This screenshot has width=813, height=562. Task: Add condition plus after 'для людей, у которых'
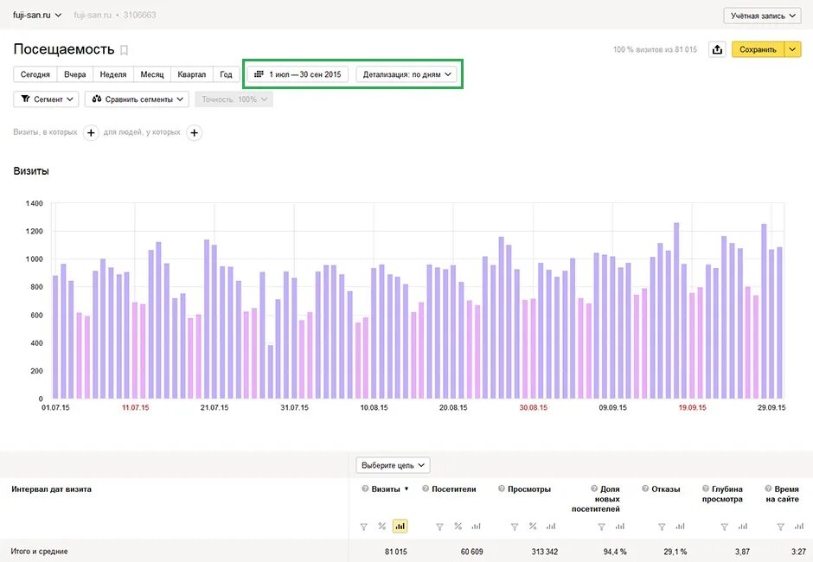[194, 133]
